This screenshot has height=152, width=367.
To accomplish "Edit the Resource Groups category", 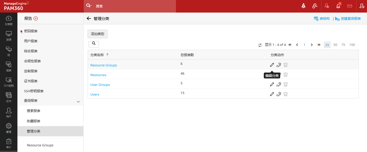I will [x=272, y=65].
